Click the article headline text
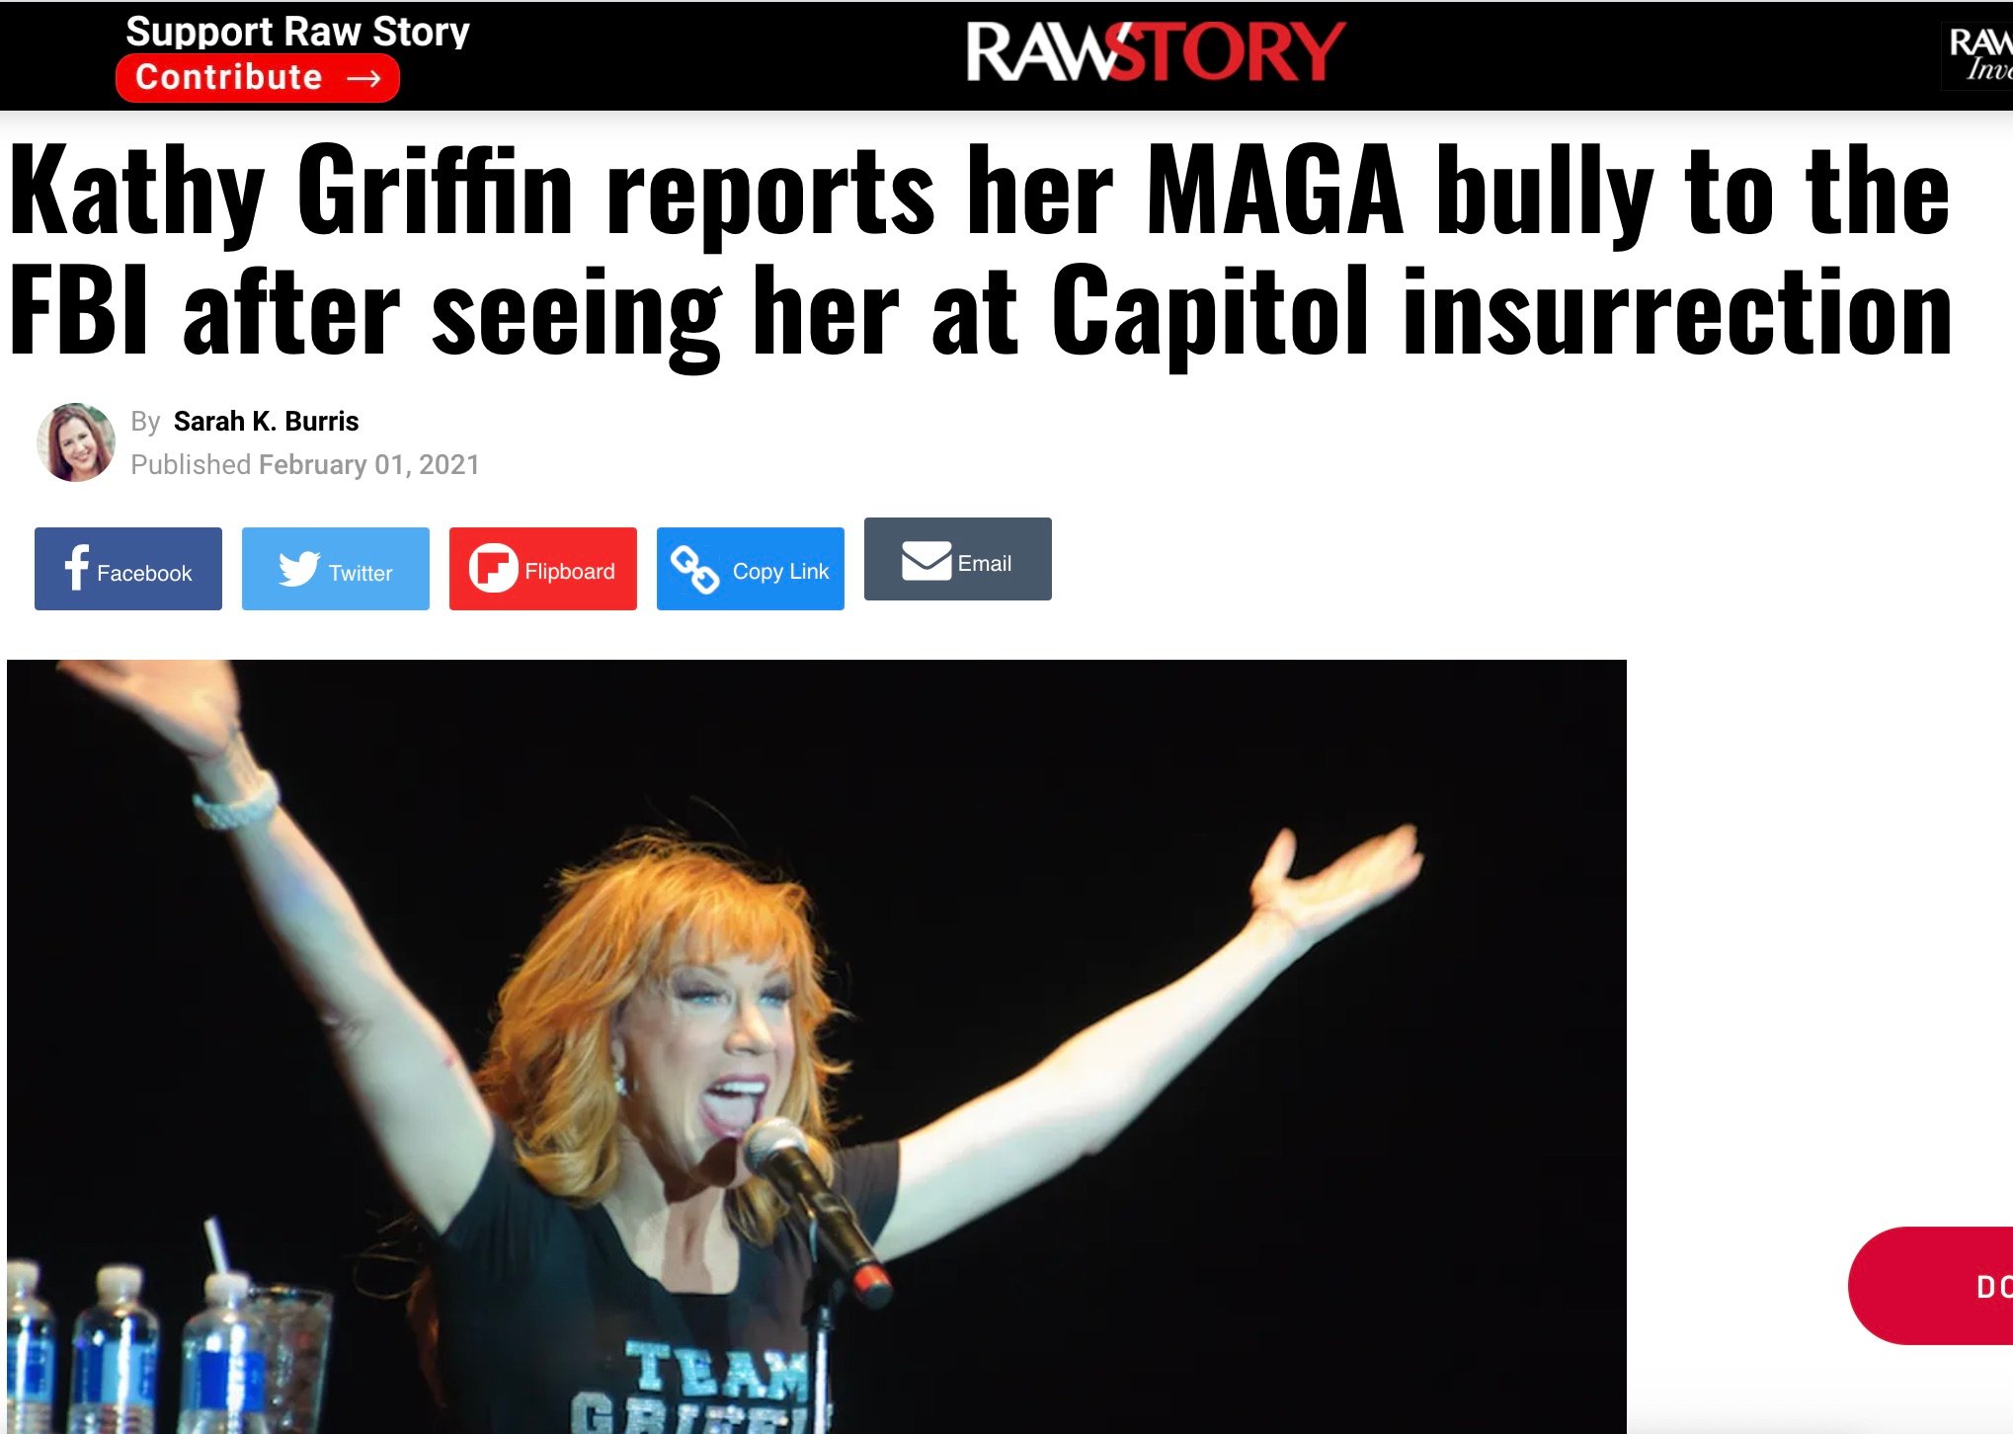Screen dimensions: 2013x1434 click(x=980, y=250)
